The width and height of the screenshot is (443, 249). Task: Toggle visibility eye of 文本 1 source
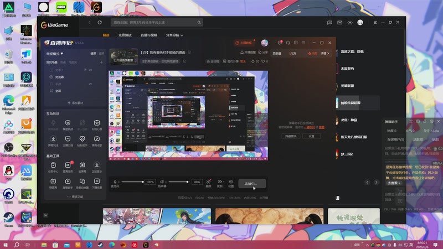click(90, 70)
